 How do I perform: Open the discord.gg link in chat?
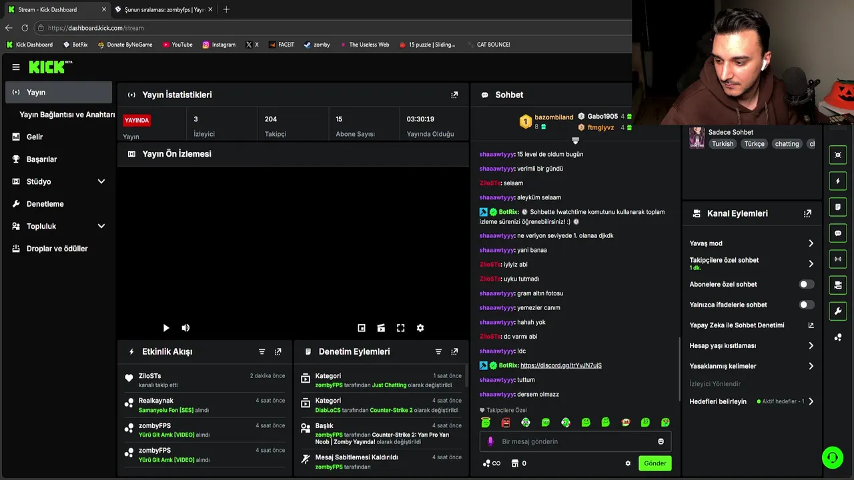tap(561, 365)
